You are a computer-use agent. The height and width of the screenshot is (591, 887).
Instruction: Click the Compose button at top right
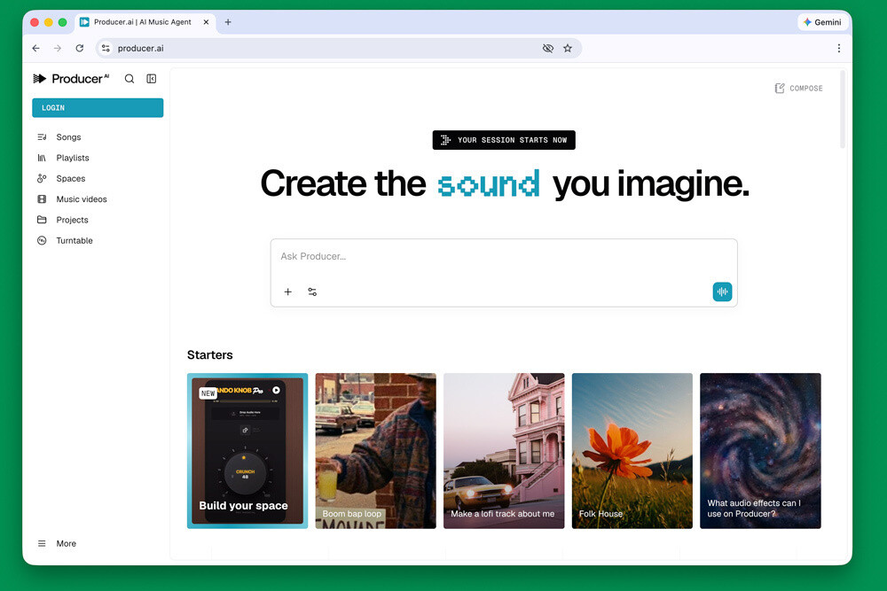pos(798,89)
